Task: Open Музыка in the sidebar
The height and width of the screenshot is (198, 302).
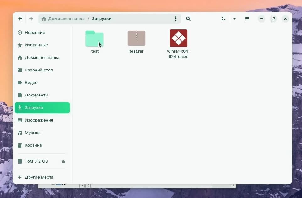Action: (42, 133)
